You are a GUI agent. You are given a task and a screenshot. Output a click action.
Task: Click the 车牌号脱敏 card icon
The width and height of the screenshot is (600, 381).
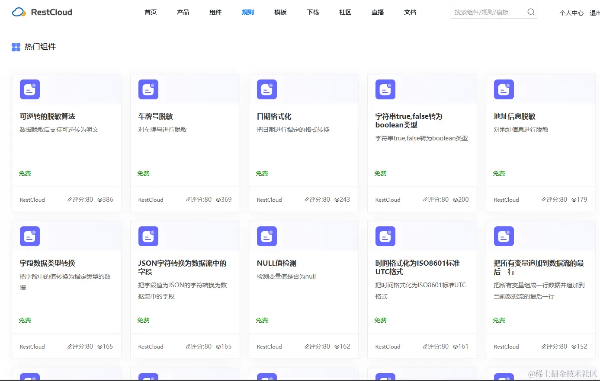tap(148, 89)
